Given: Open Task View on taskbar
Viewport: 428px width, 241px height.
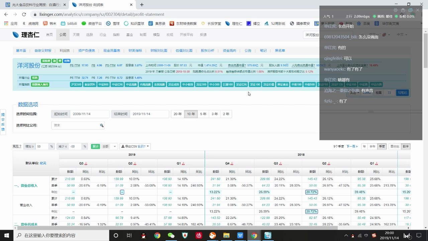Looking at the screenshot, I should pyautogui.click(x=129, y=235).
